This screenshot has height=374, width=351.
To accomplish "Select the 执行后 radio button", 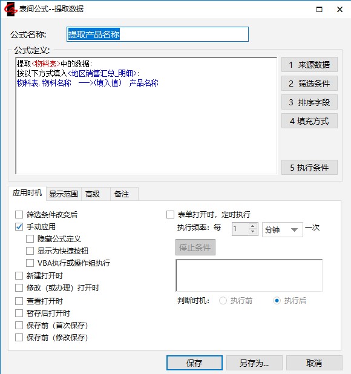I will click(277, 301).
